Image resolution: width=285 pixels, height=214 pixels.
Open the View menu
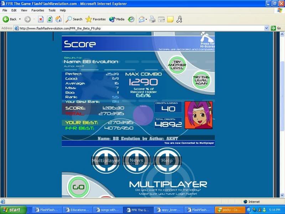tap(24, 10)
